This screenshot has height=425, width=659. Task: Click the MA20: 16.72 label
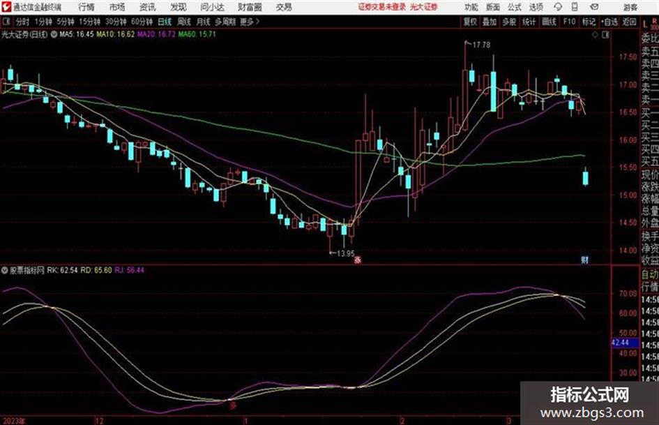pos(156,34)
